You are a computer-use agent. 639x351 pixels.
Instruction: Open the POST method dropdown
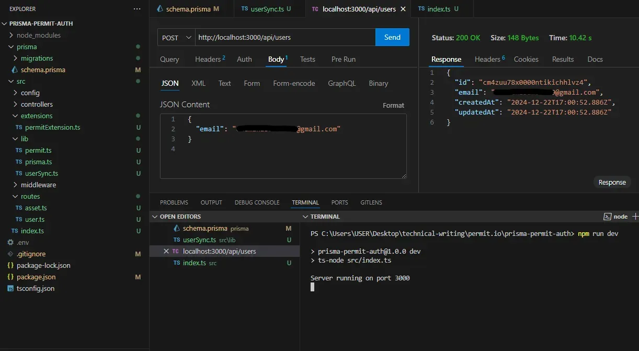tap(176, 38)
